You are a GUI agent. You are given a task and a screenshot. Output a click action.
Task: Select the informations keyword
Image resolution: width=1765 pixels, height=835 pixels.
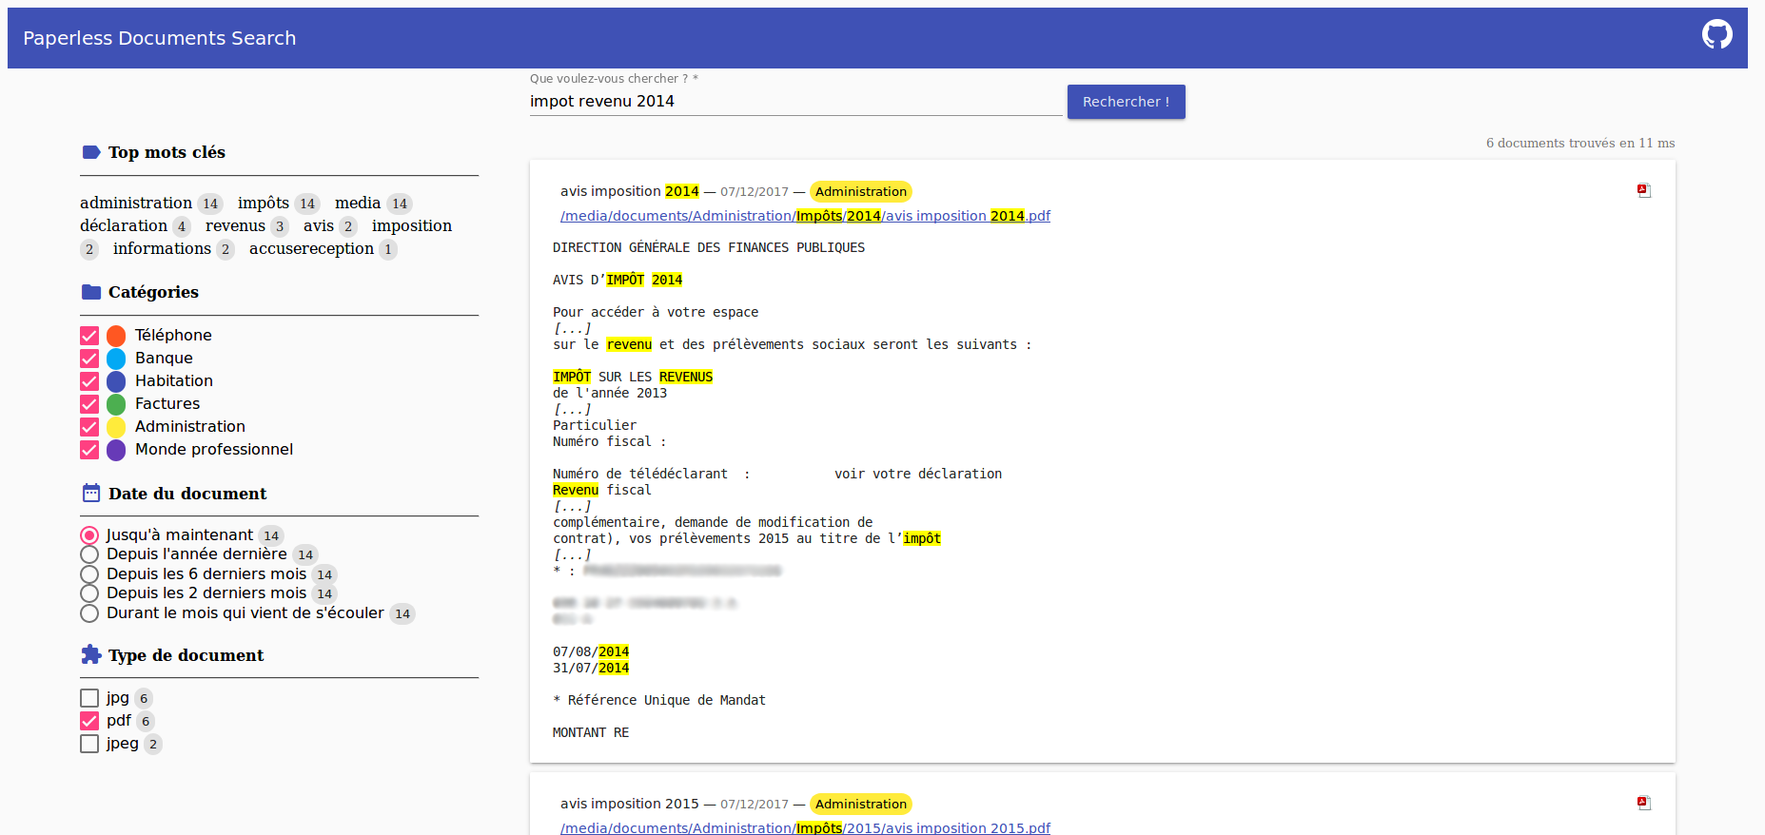[162, 248]
